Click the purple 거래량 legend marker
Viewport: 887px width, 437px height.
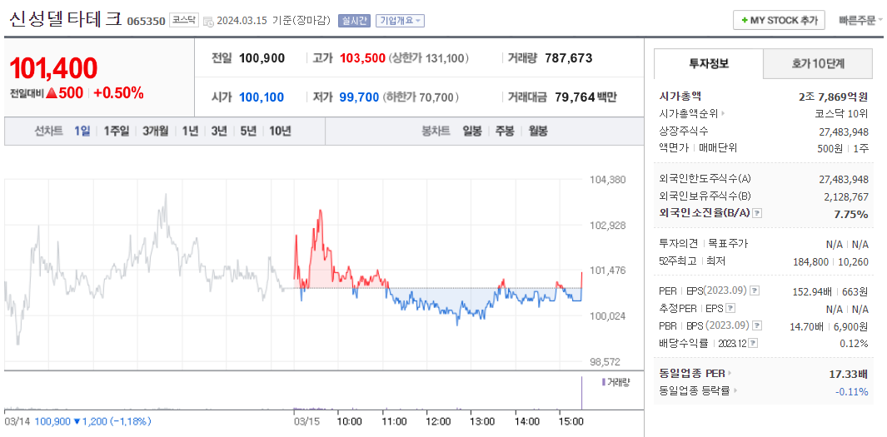click(x=604, y=382)
